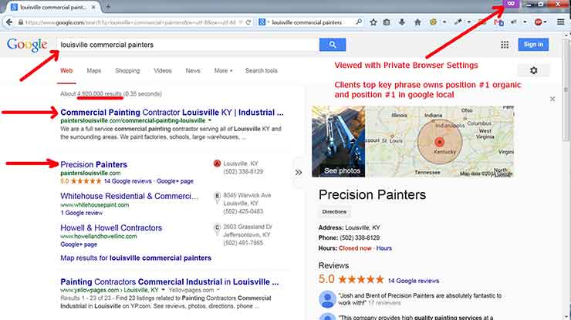Bookmark this page with the star icon
The image size is (571, 320).
click(373, 22)
